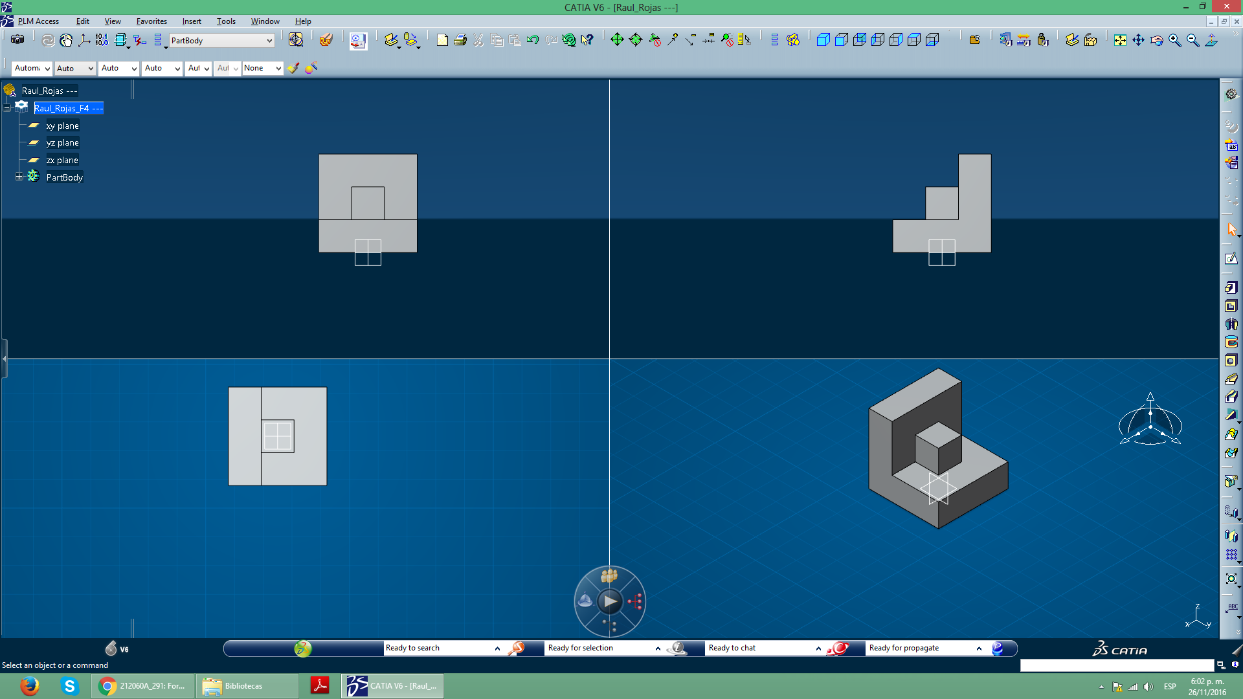Image resolution: width=1243 pixels, height=699 pixels.
Task: Open Firefox from the taskbar
Action: [x=30, y=686]
